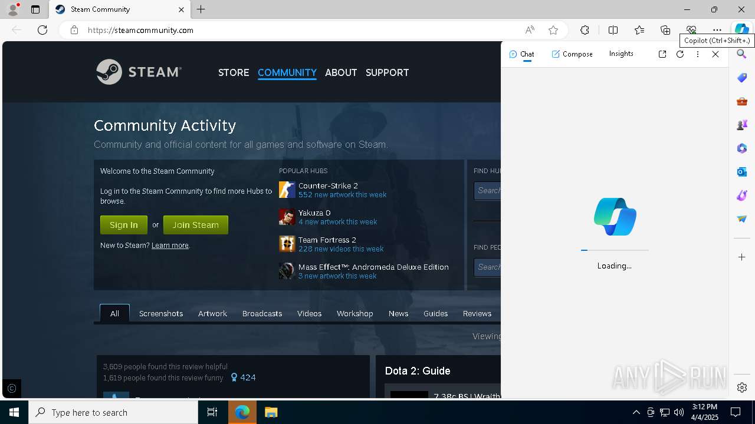Switch to the Compose tab in Copilot
The width and height of the screenshot is (755, 424).
(572, 54)
